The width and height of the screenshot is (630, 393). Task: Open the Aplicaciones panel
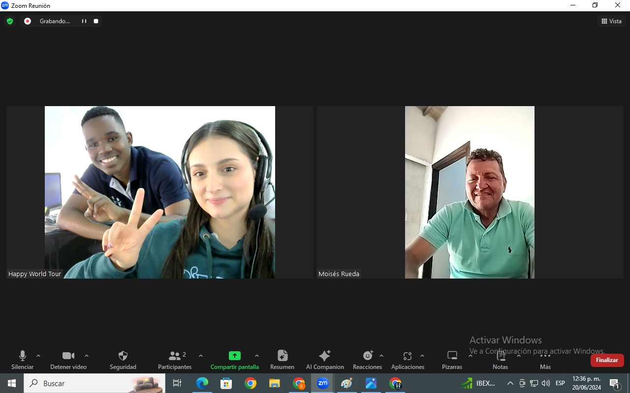tap(408, 360)
